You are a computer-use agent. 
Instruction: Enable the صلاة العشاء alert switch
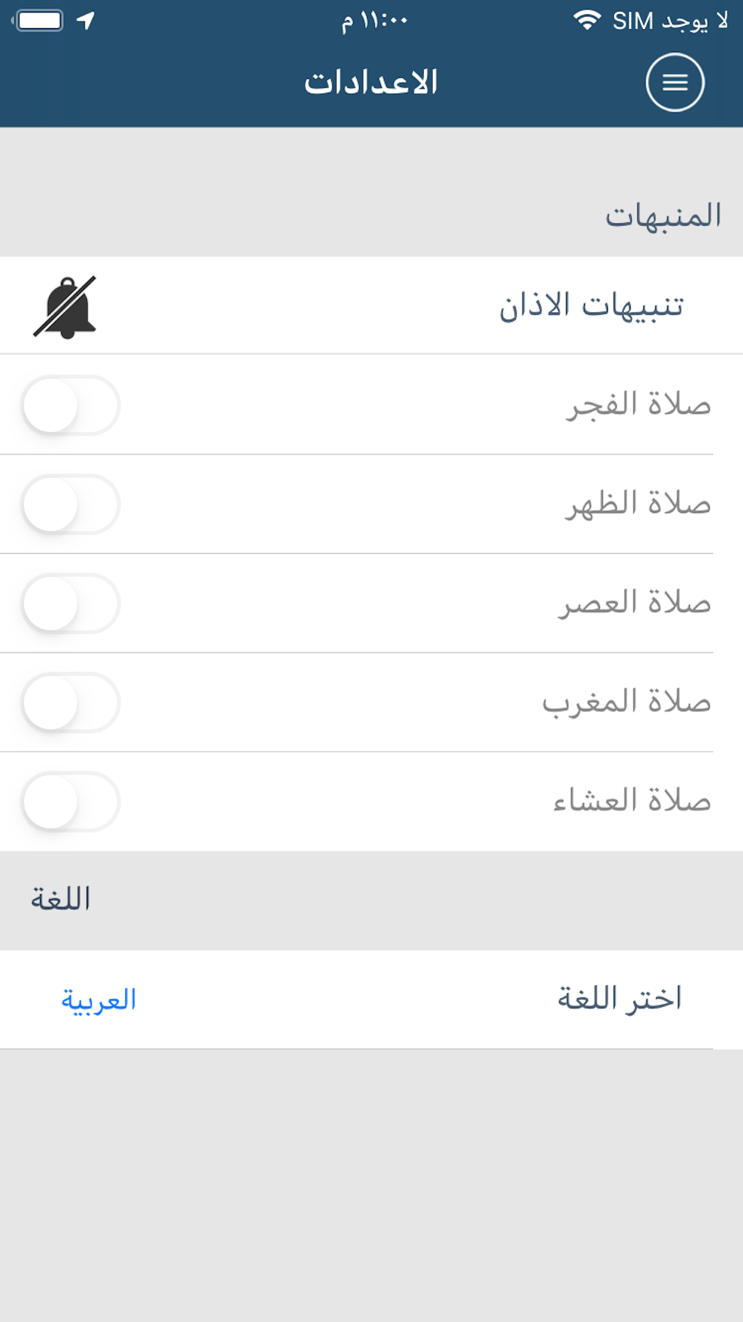tap(71, 802)
